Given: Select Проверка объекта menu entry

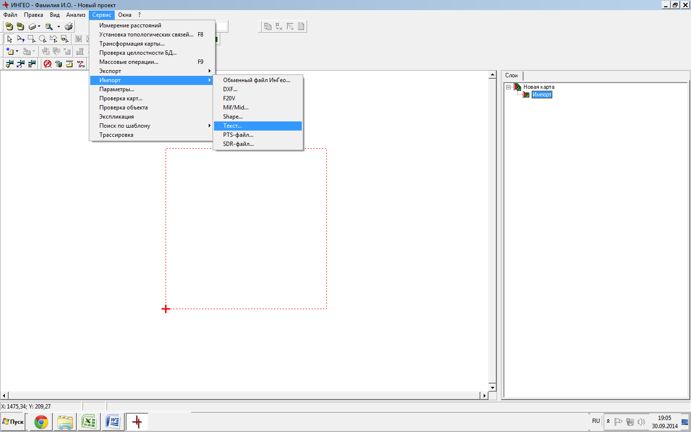Looking at the screenshot, I should click(x=152, y=108).
